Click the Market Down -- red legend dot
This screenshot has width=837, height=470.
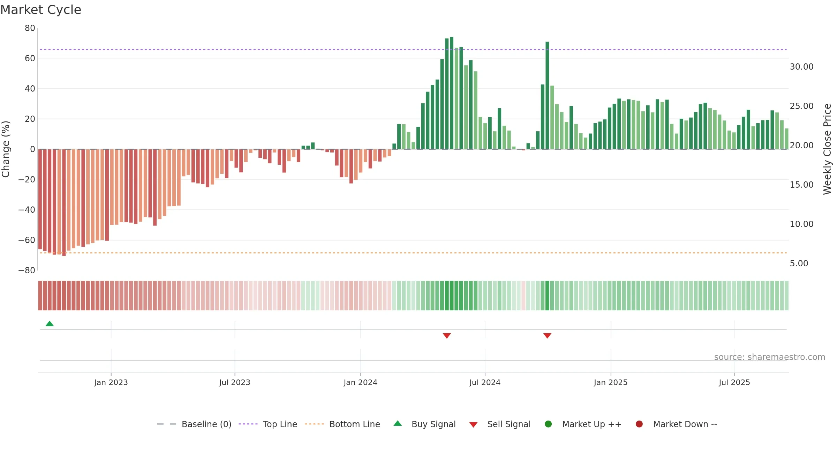pos(639,424)
